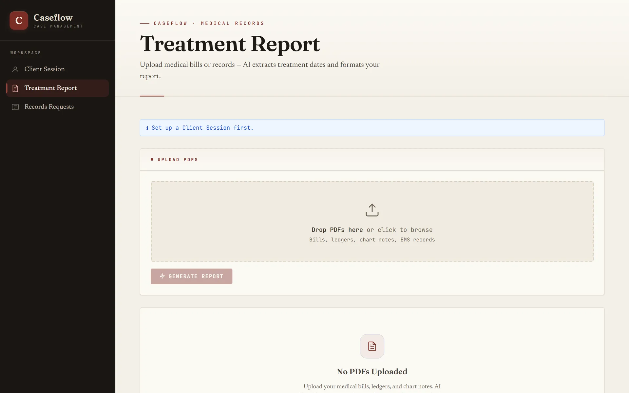The image size is (629, 393).
Task: Click the Bills, ledgers, chart notes, EMS records text
Action: [x=372, y=240]
